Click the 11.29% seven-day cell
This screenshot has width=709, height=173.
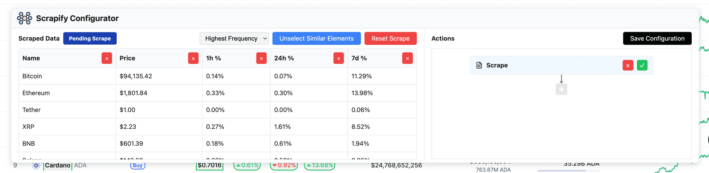click(x=382, y=76)
